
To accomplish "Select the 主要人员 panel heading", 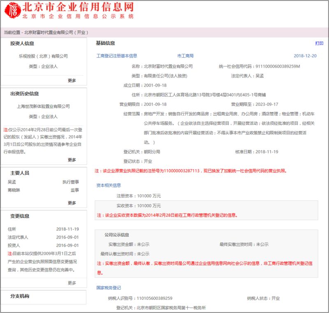I will pos(20,173).
